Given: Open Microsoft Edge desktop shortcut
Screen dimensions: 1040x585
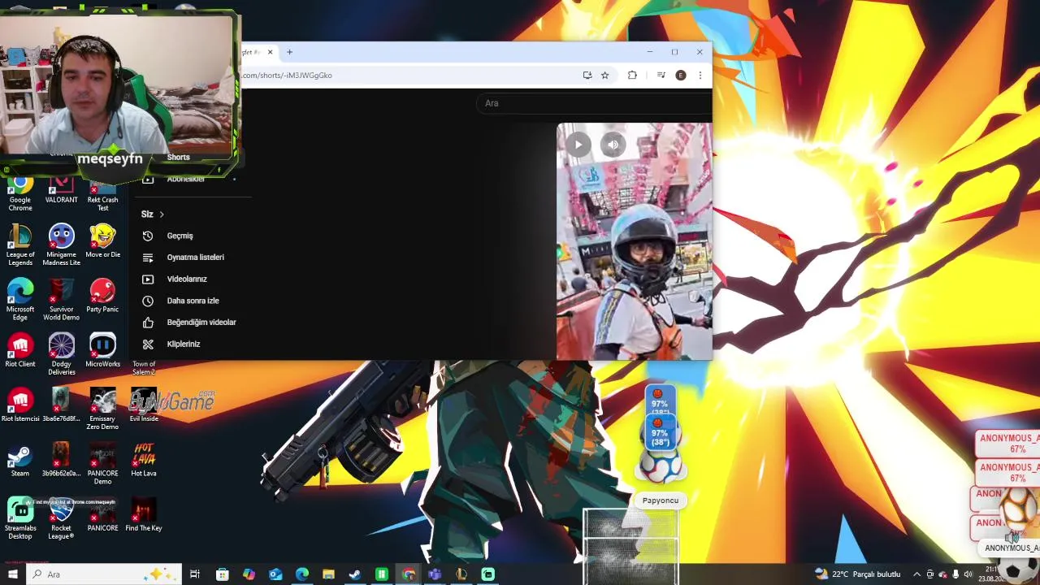Looking at the screenshot, I should [x=20, y=300].
